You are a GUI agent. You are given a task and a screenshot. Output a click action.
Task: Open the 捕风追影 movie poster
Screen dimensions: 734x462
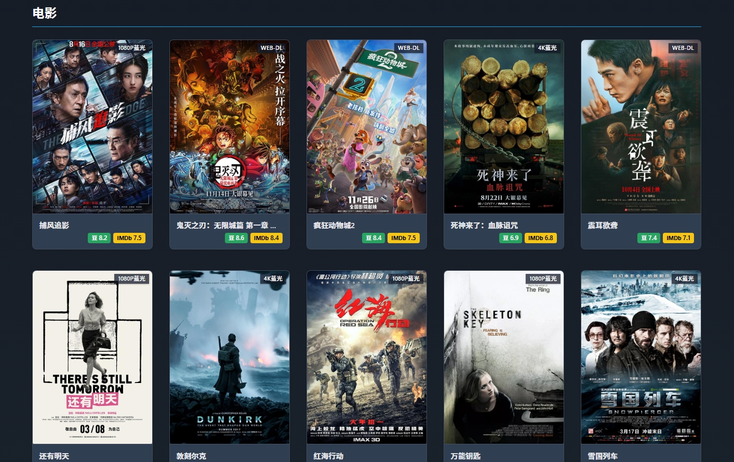tap(92, 127)
